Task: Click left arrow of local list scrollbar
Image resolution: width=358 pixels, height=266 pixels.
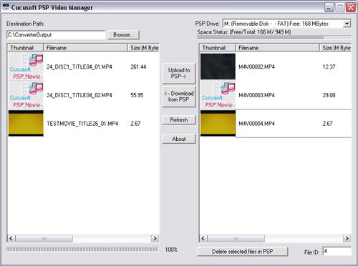Action: click(11, 238)
